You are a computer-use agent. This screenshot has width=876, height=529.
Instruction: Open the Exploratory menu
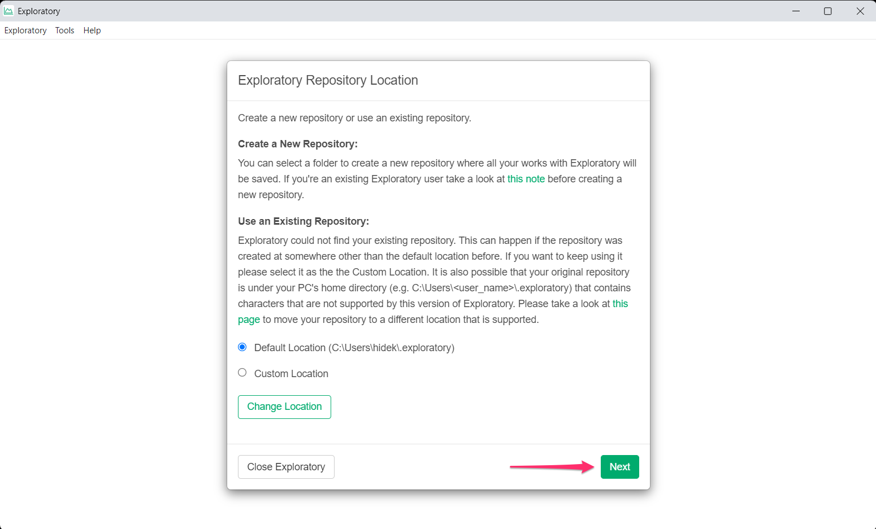point(25,30)
